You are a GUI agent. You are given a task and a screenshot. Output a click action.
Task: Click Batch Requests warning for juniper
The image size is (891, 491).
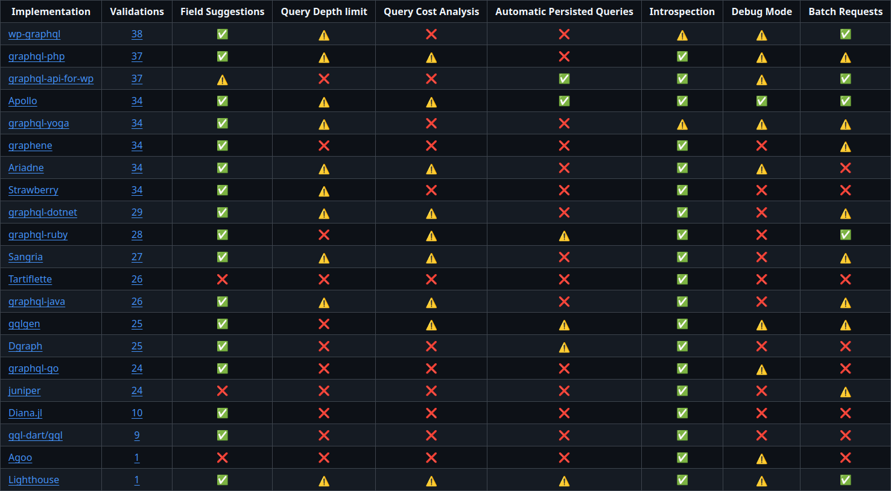846,392
